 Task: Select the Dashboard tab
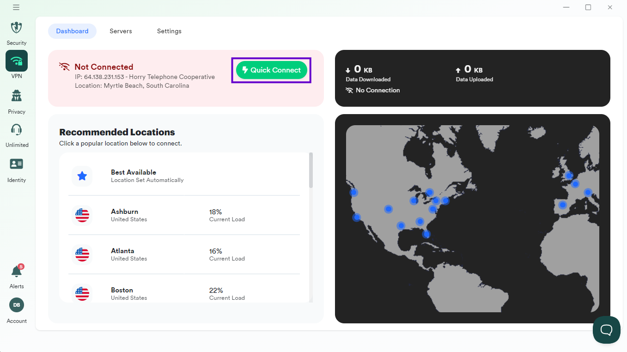point(72,31)
